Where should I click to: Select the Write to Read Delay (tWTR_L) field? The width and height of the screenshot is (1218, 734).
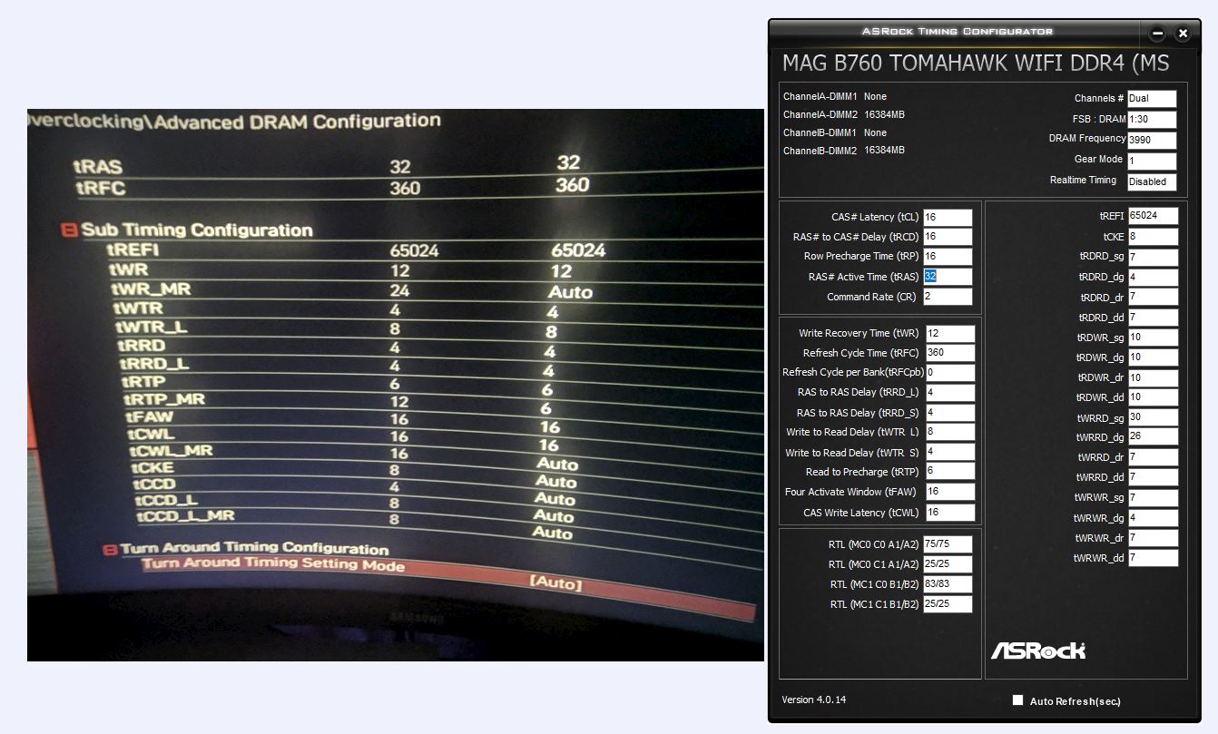pyautogui.click(x=950, y=432)
